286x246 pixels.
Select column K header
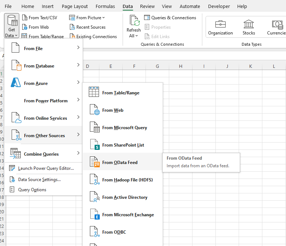click(x=250, y=66)
